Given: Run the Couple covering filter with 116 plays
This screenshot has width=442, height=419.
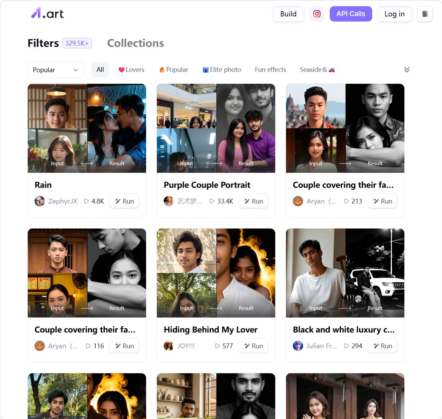Looking at the screenshot, I should (x=124, y=346).
